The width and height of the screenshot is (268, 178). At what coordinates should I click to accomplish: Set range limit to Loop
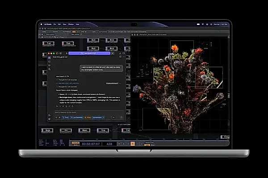(x=147, y=145)
